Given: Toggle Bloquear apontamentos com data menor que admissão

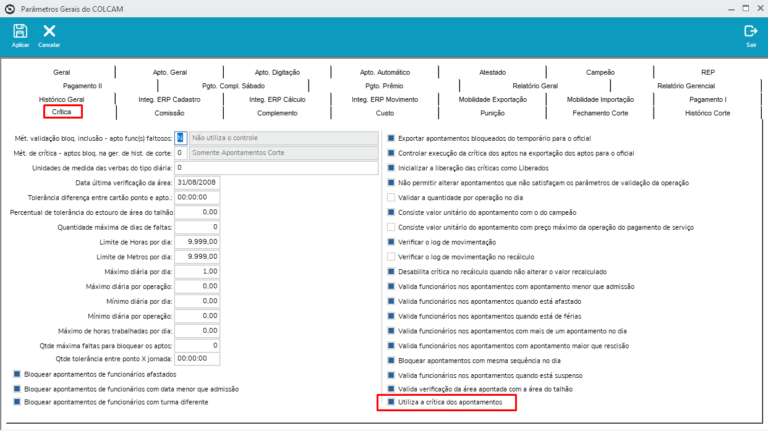Looking at the screenshot, I should coord(17,389).
